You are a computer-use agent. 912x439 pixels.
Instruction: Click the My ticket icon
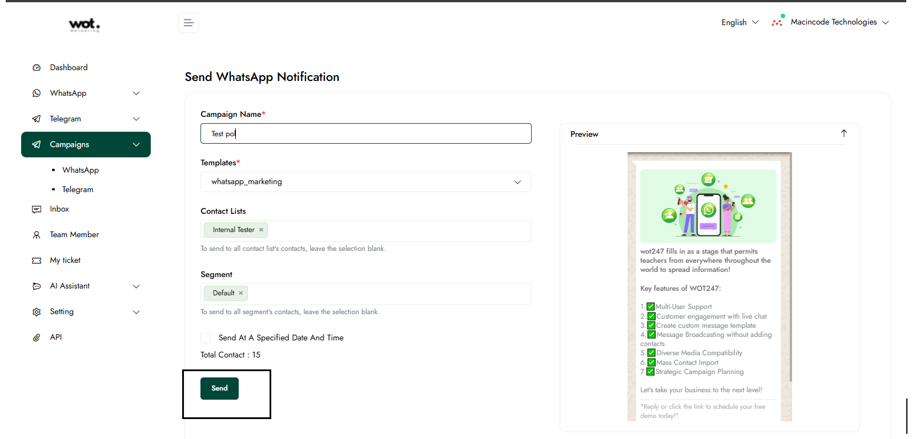tap(37, 261)
